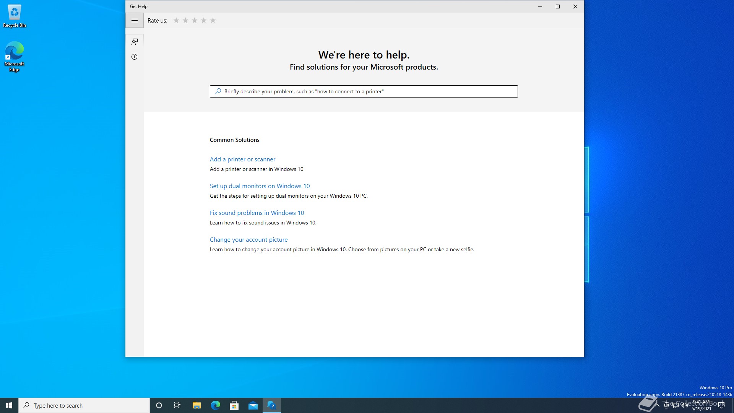Viewport: 734px width, 413px height.
Task: Rate the app one star
Action: pos(176,21)
